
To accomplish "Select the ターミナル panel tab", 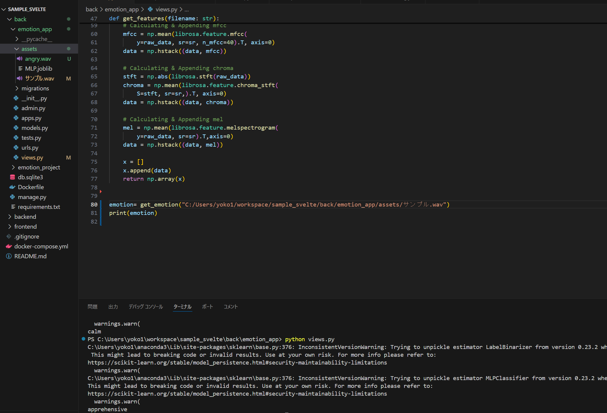I will (x=182, y=307).
